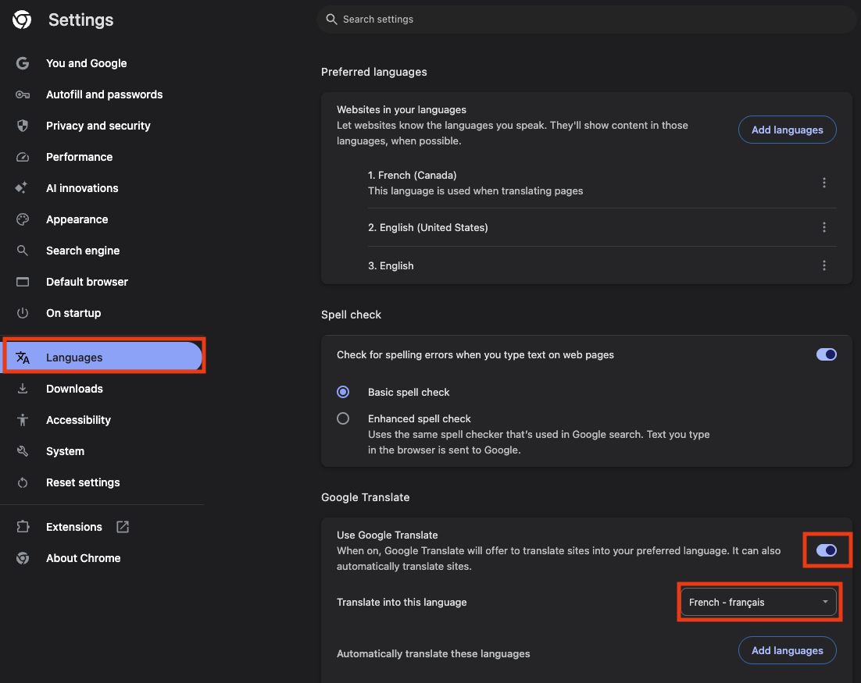Disable the spell check toggle
The width and height of the screenshot is (861, 683).
click(x=826, y=354)
